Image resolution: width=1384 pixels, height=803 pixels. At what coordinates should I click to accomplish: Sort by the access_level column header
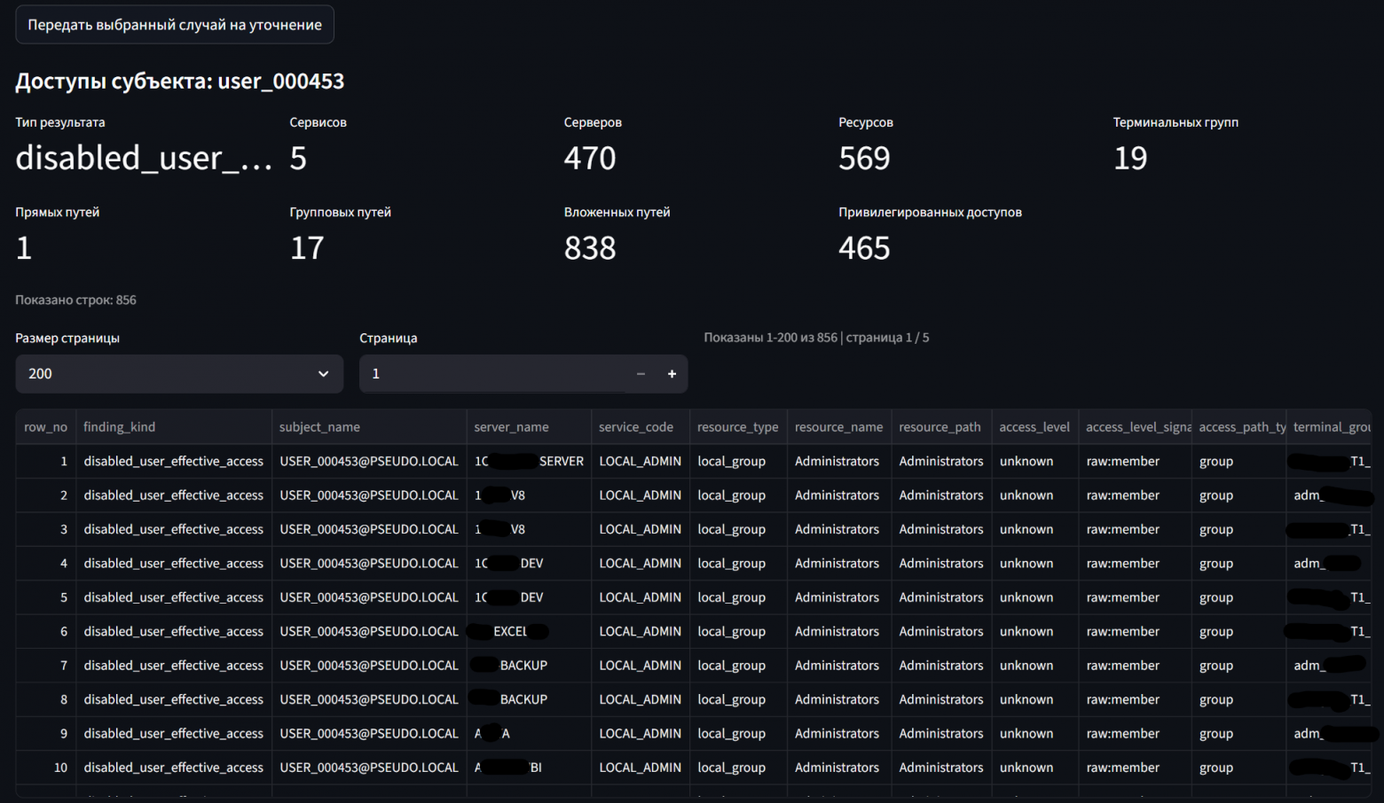click(x=1035, y=427)
